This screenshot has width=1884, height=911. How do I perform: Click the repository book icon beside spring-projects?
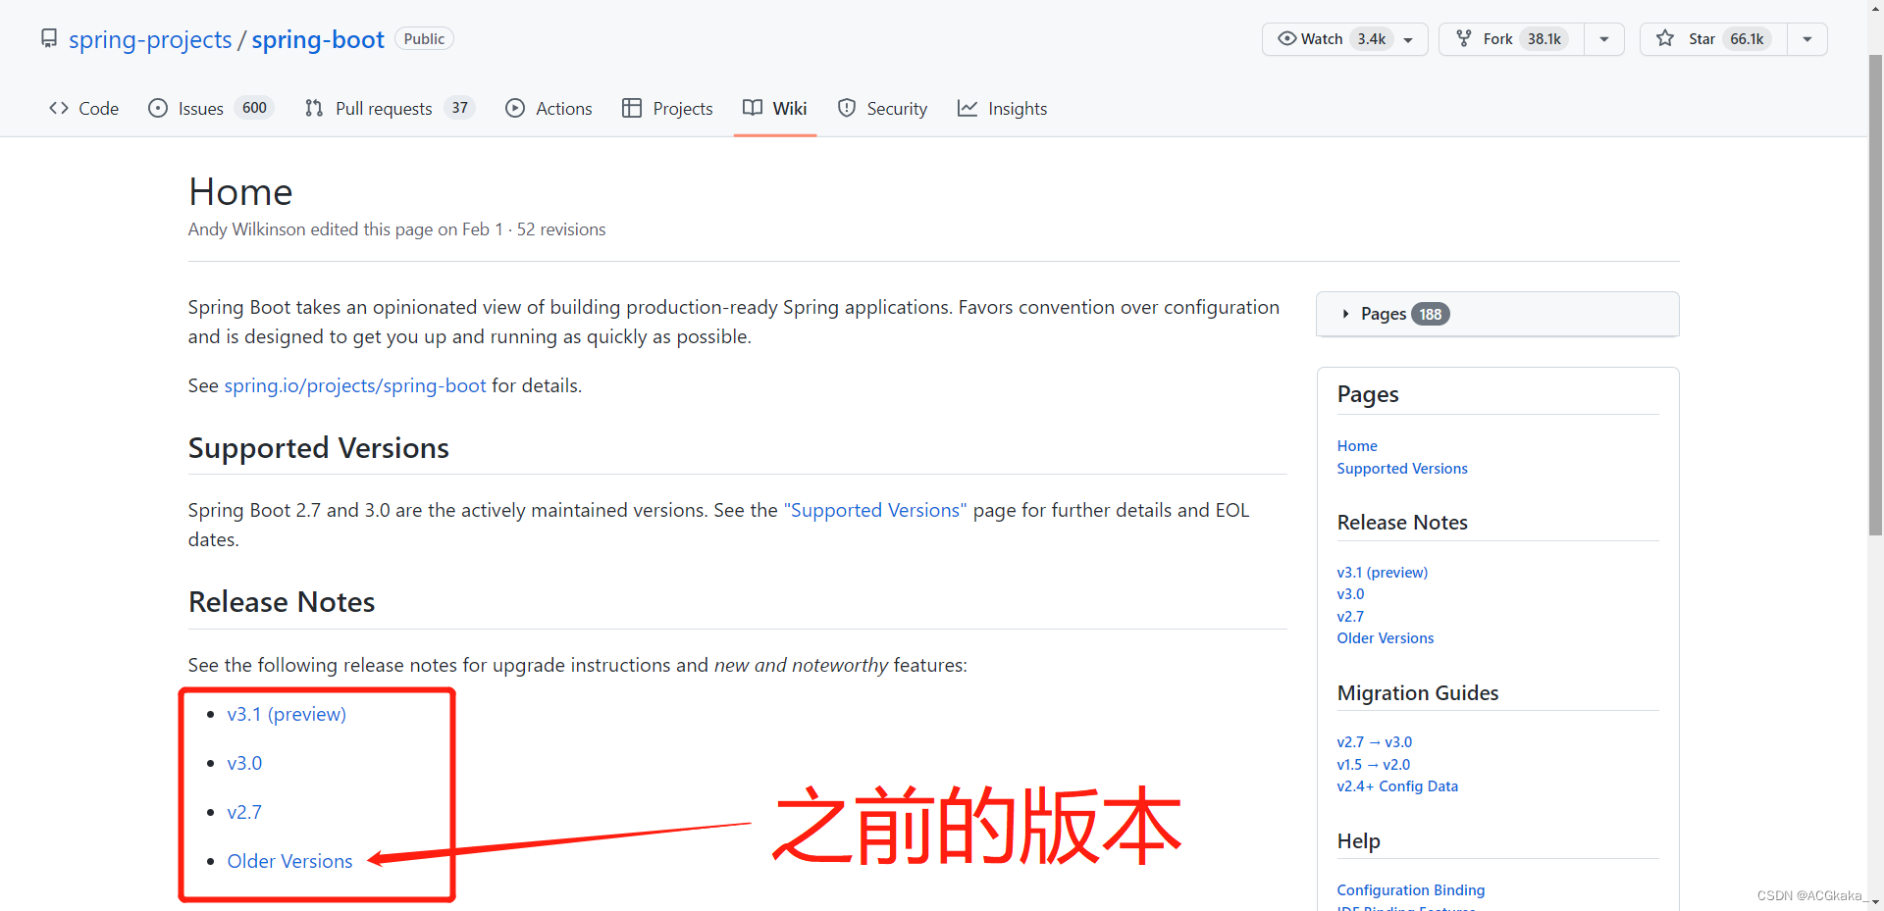49,38
